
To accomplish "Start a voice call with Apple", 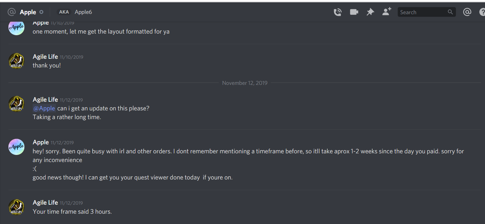I will (x=338, y=12).
